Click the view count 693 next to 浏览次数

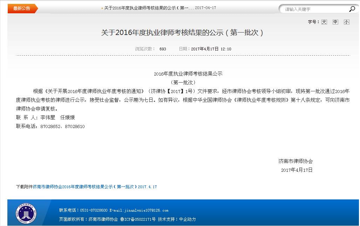tap(163, 49)
